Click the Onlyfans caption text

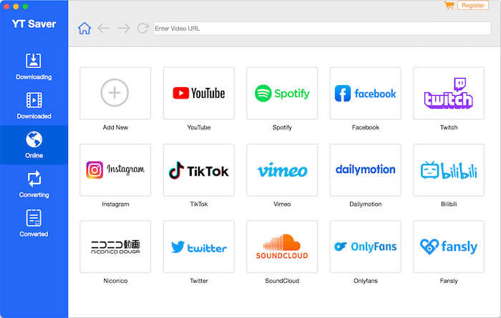tap(366, 281)
